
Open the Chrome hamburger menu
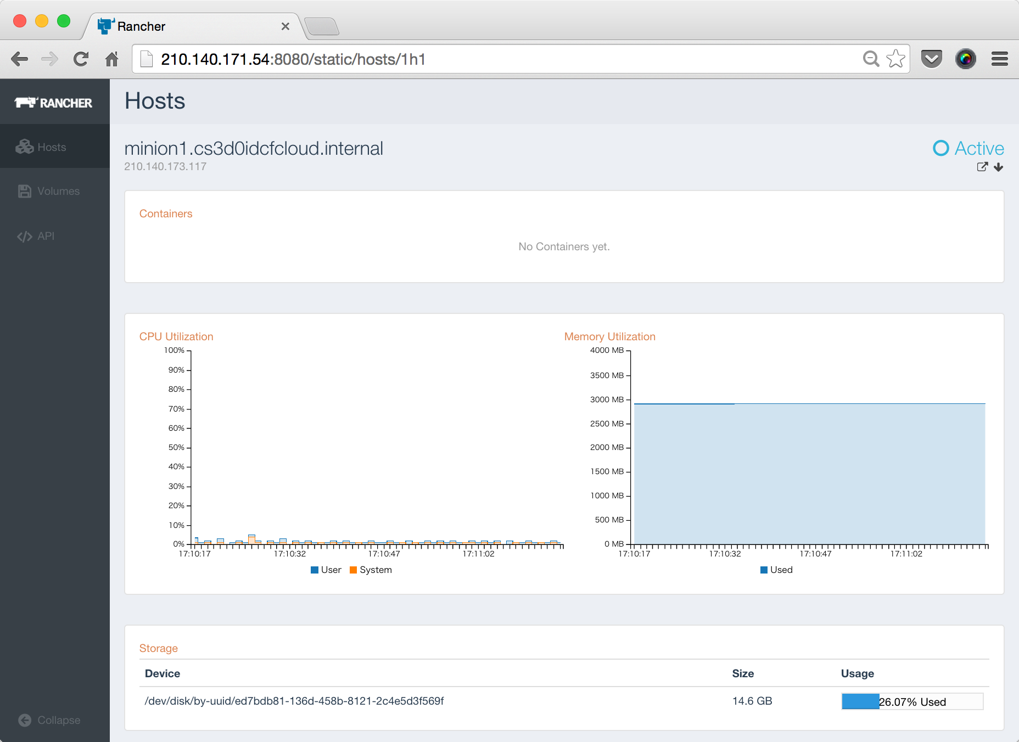[1000, 59]
